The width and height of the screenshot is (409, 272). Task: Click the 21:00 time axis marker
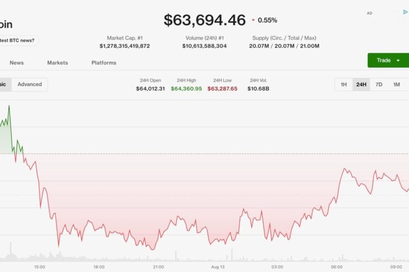click(158, 267)
